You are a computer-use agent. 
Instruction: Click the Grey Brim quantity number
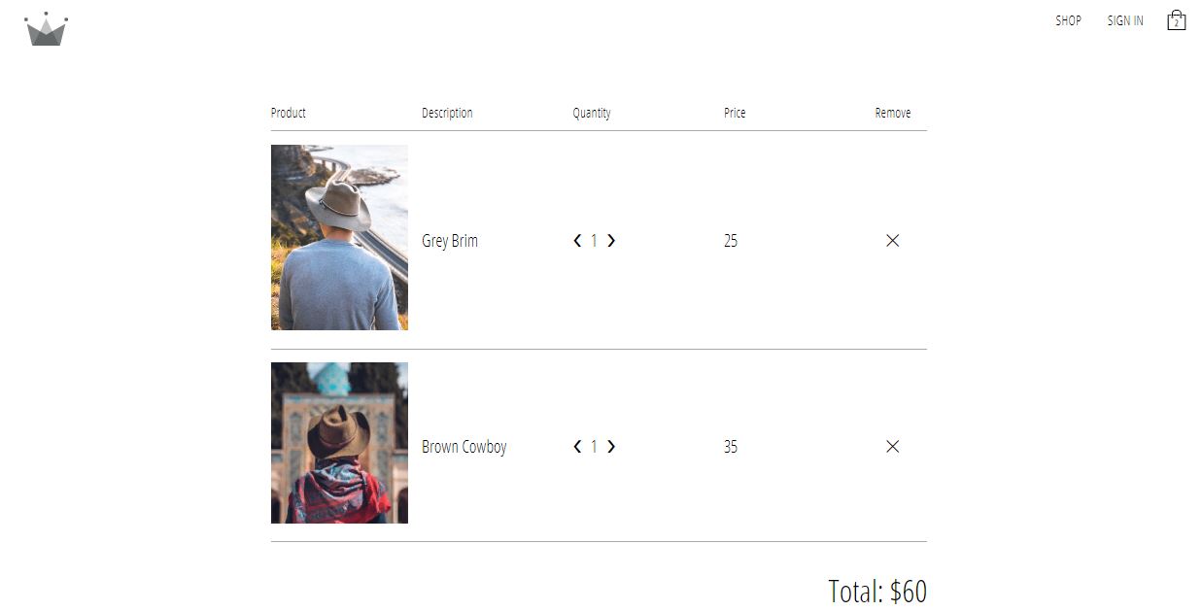point(595,241)
